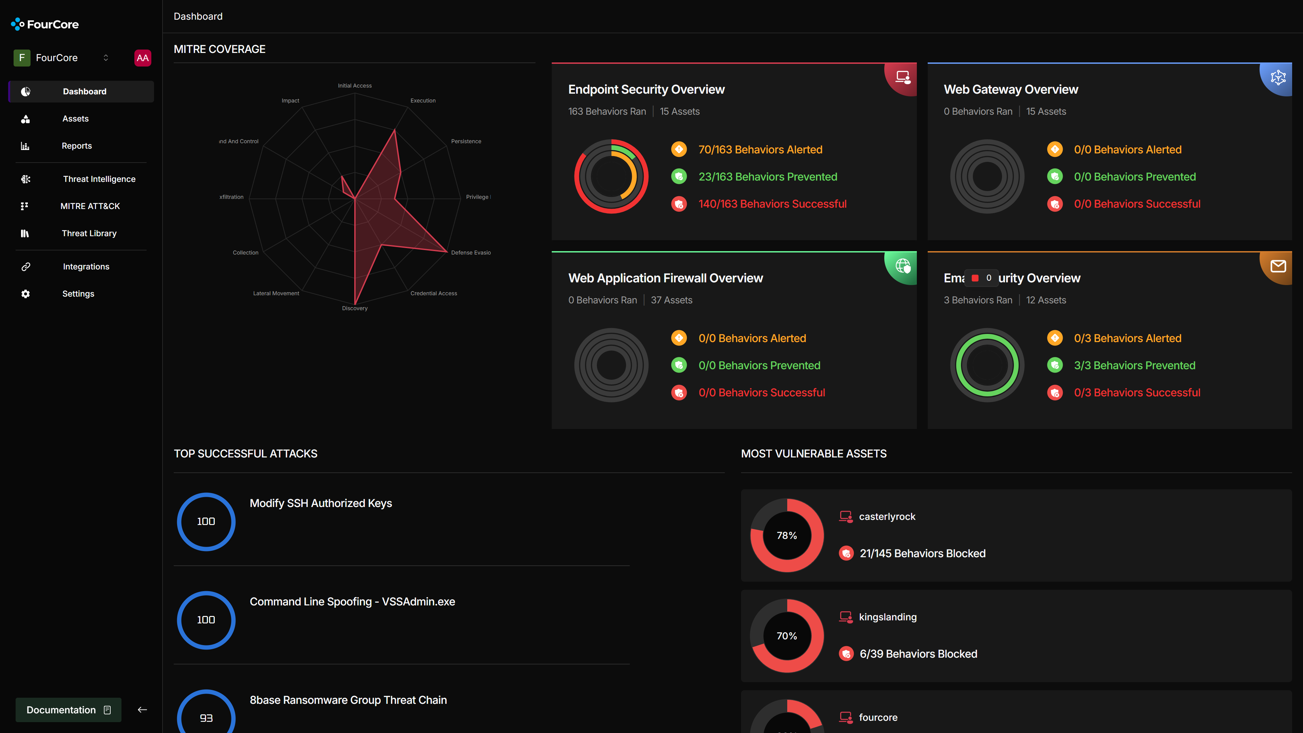Click the Reports bar chart icon
Viewport: 1303px width, 733px height.
tap(25, 146)
